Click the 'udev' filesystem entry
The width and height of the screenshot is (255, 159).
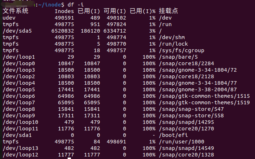coord(9,18)
